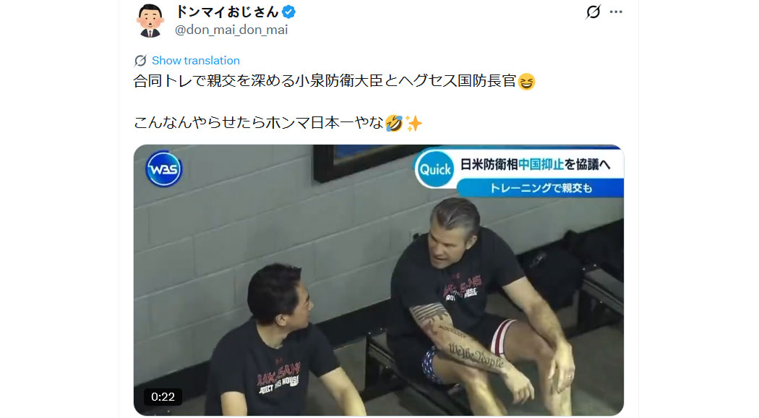The width and height of the screenshot is (759, 418).
Task: Open the ドンマイおじさん display name
Action: tap(226, 12)
